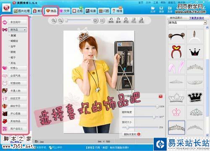Screen dimensions: 210x151
Task: Pick the large black crown thumbnail
Action: (195, 97)
